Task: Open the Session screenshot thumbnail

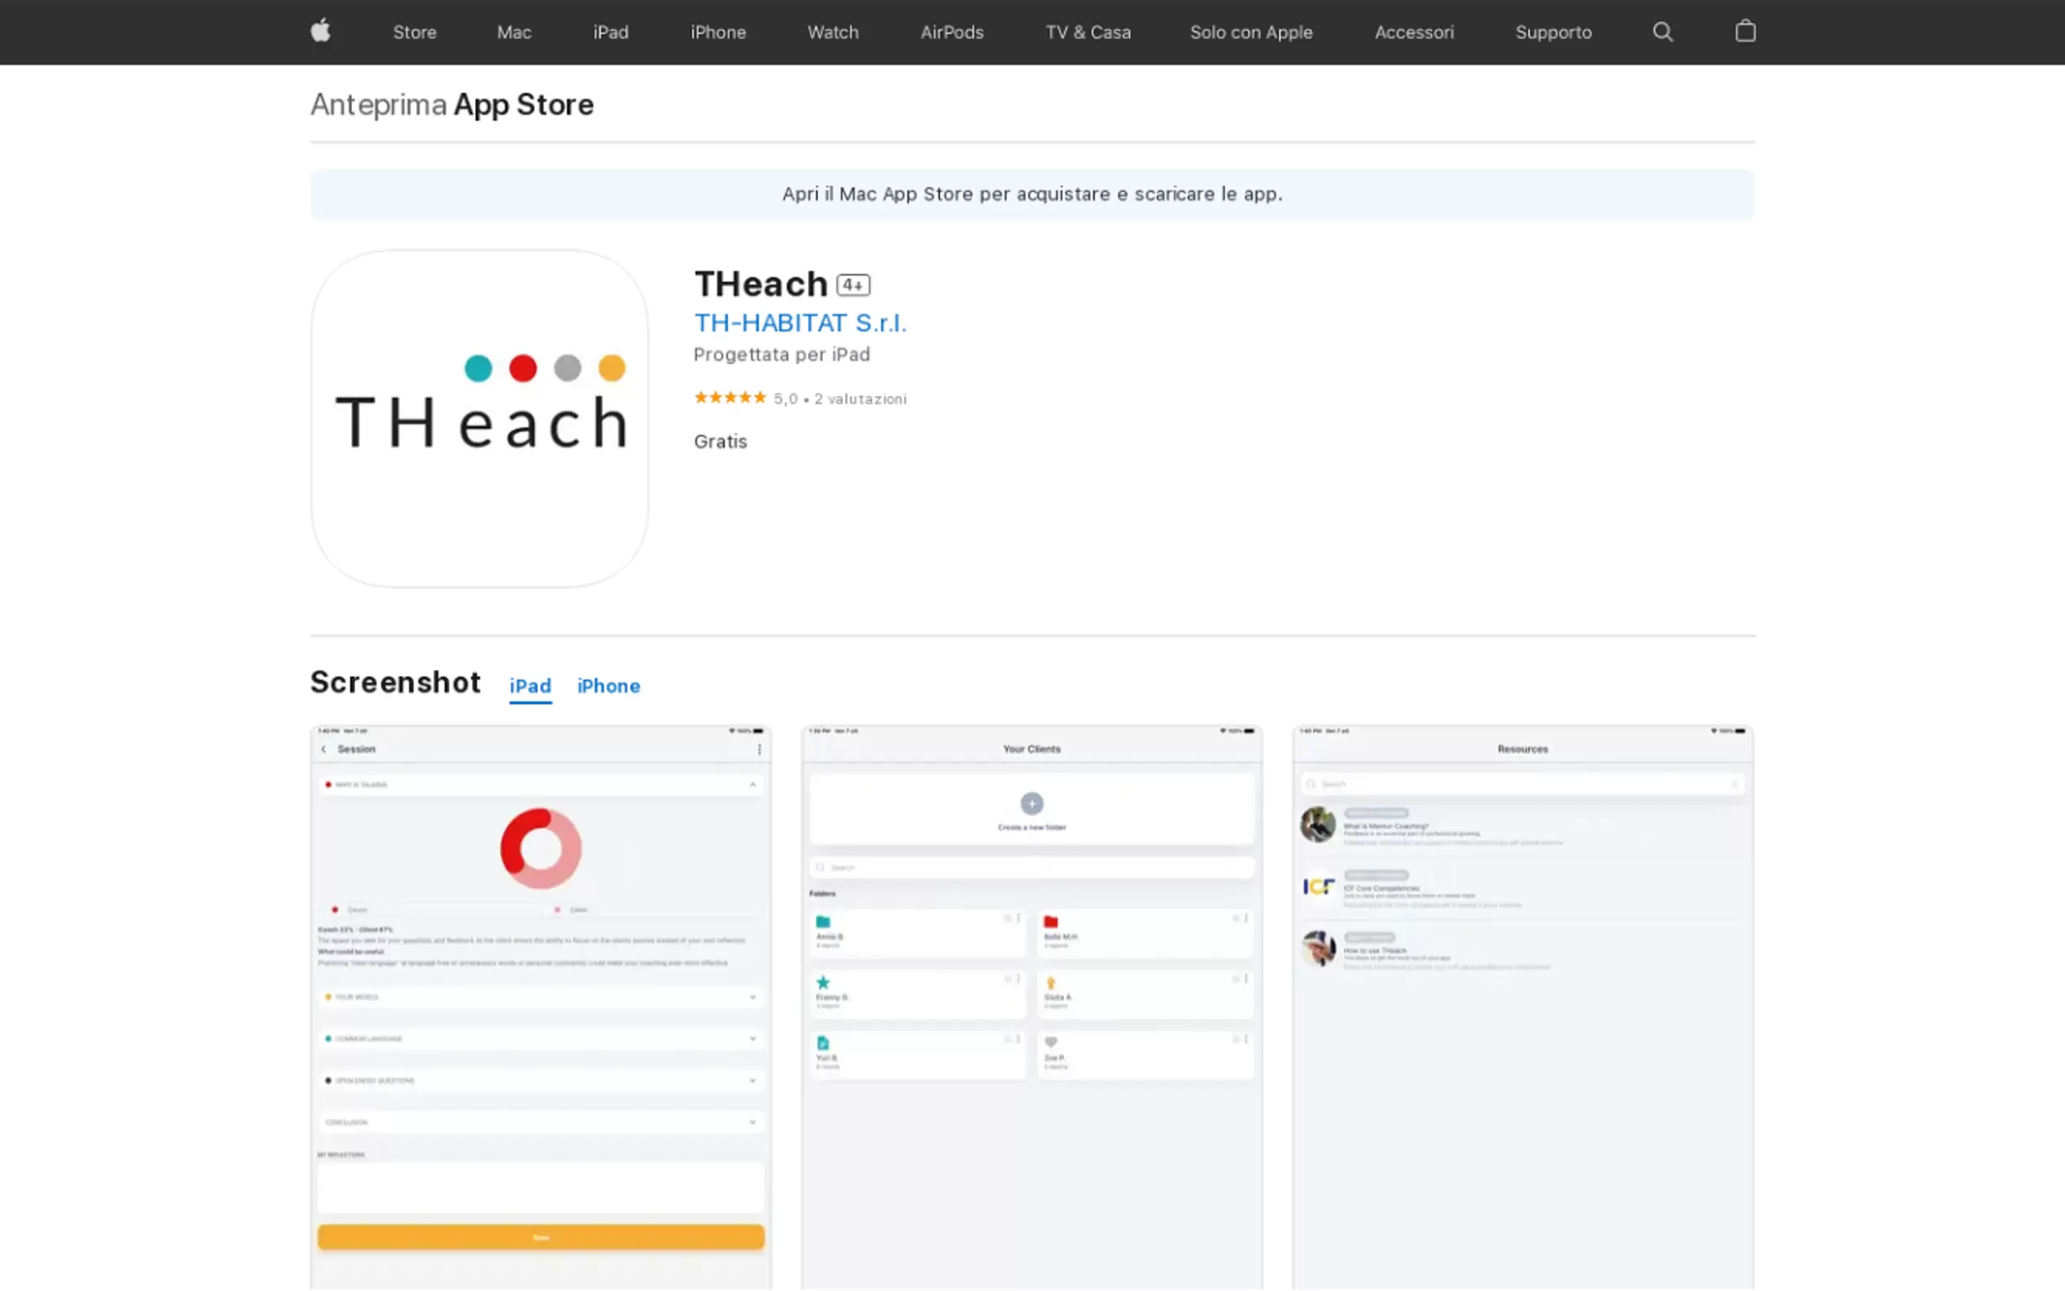Action: pos(541,1007)
